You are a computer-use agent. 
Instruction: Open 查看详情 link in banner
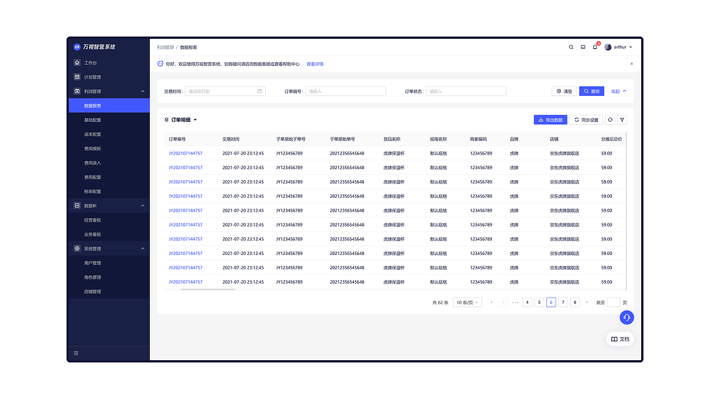click(315, 64)
